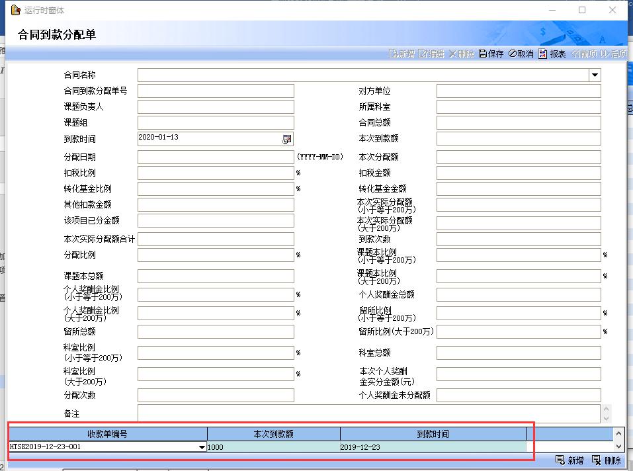Click the 到款时间 column header in grid
Screen dimensions: 633x471
pos(433,434)
